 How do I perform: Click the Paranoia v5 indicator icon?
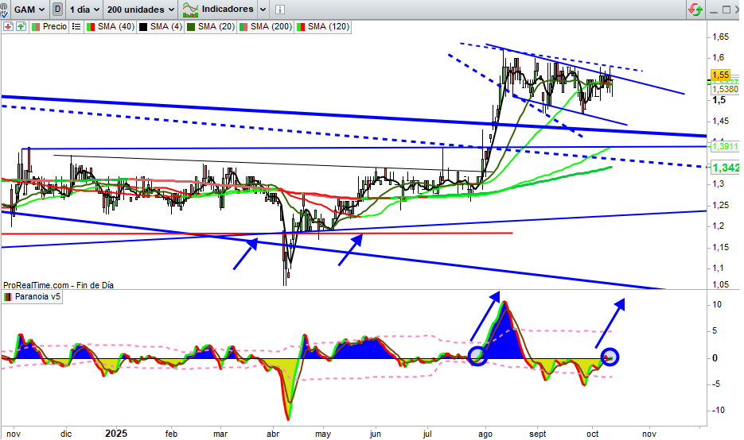coord(8,297)
